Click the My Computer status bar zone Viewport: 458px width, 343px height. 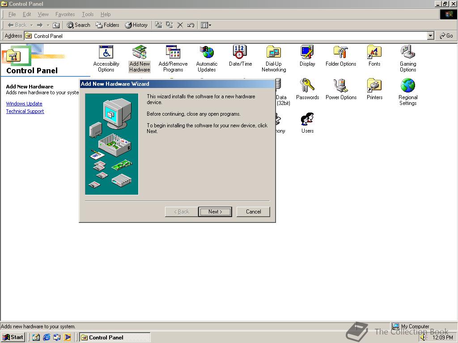[424, 326]
